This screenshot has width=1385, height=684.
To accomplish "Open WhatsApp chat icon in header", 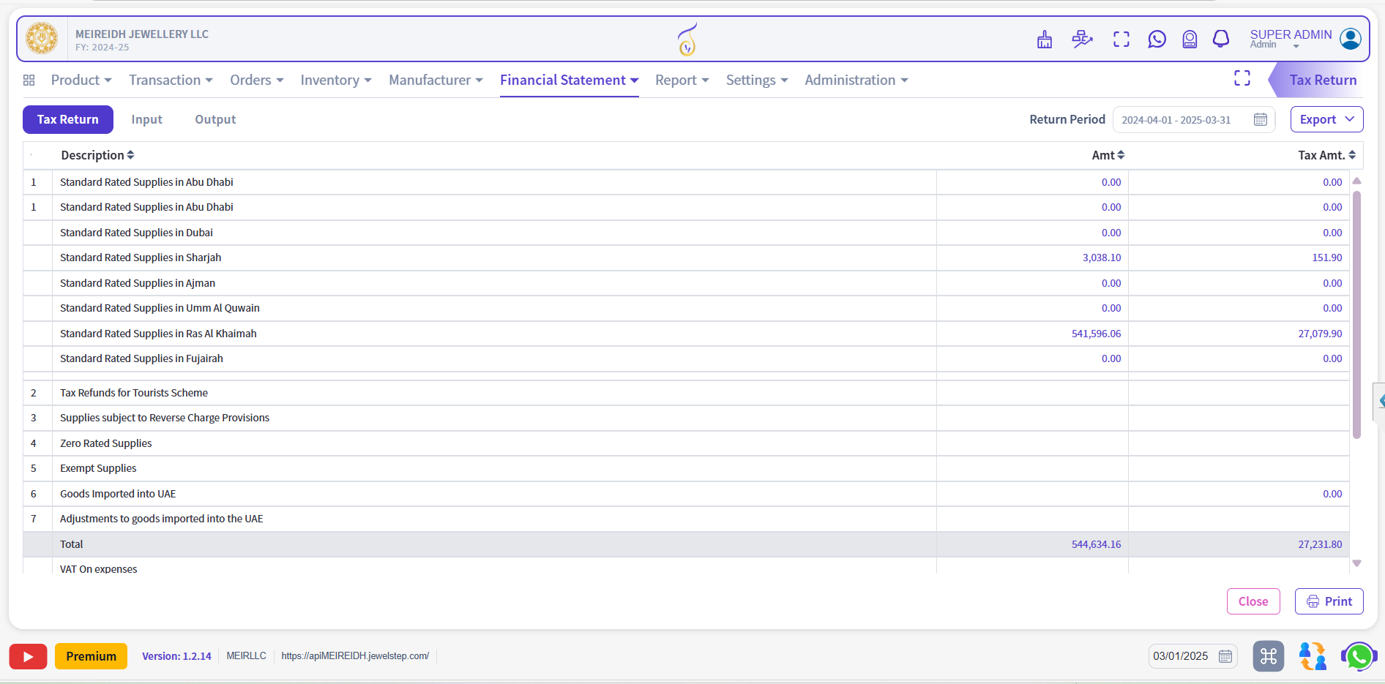I will pos(1157,39).
